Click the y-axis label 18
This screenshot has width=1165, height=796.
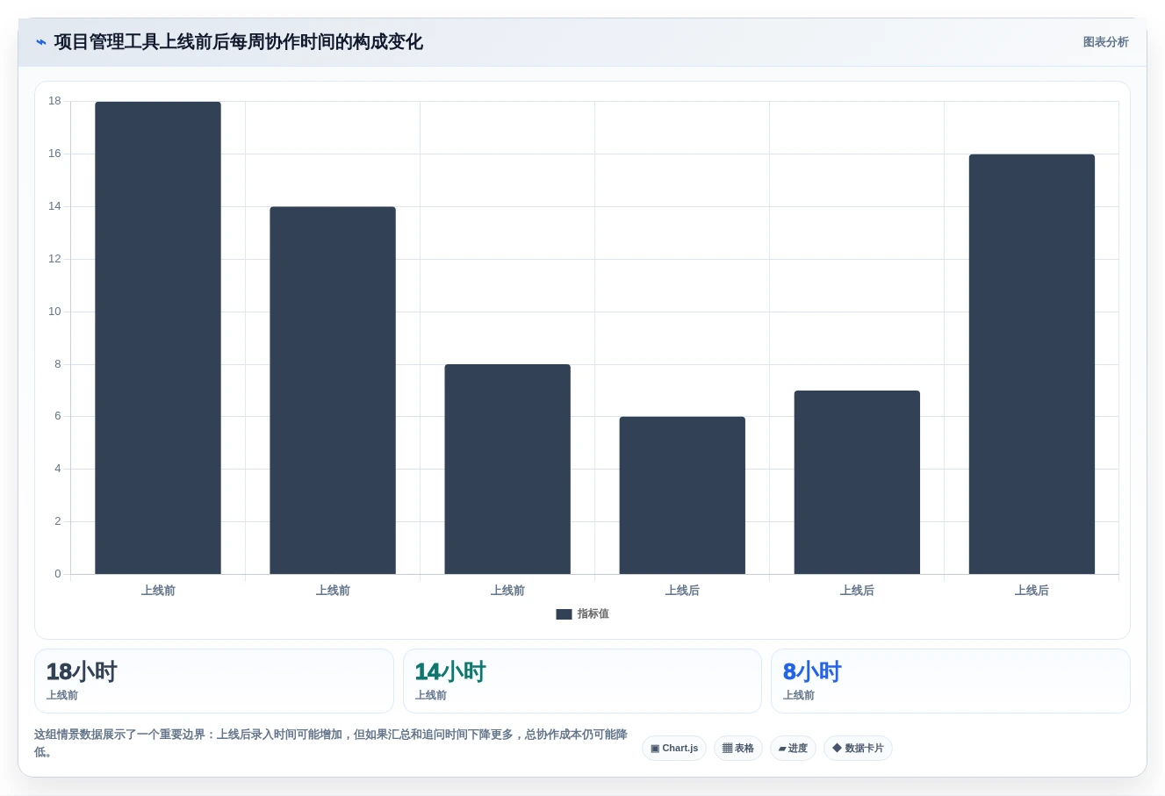click(54, 101)
